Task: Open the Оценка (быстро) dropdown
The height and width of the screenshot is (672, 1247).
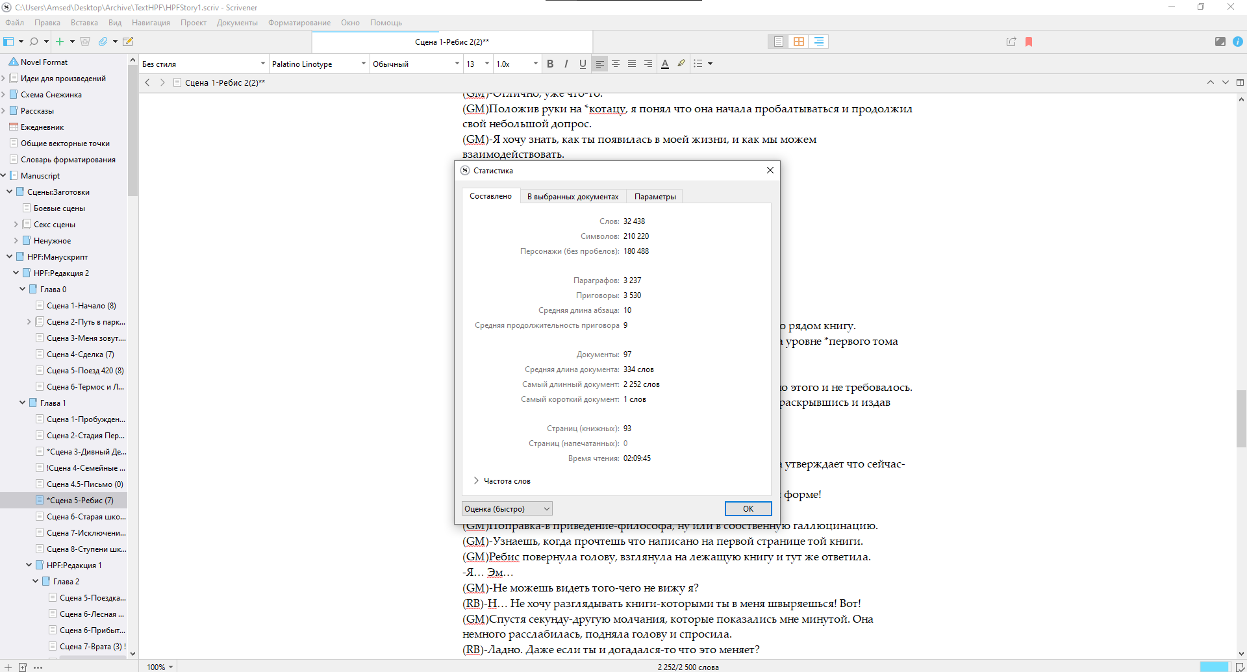Action: 507,509
